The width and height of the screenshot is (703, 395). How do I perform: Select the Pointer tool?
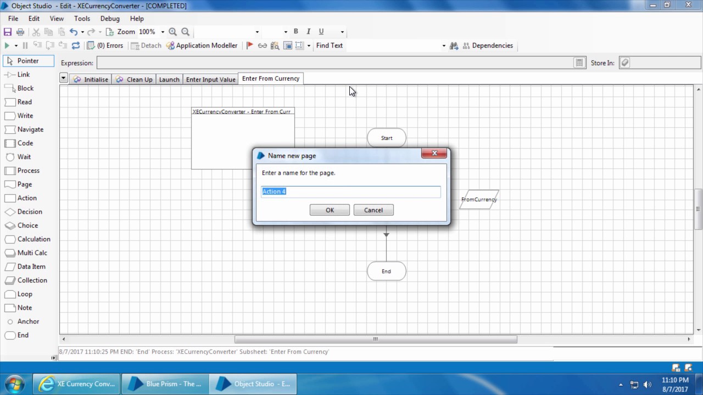[x=29, y=61]
